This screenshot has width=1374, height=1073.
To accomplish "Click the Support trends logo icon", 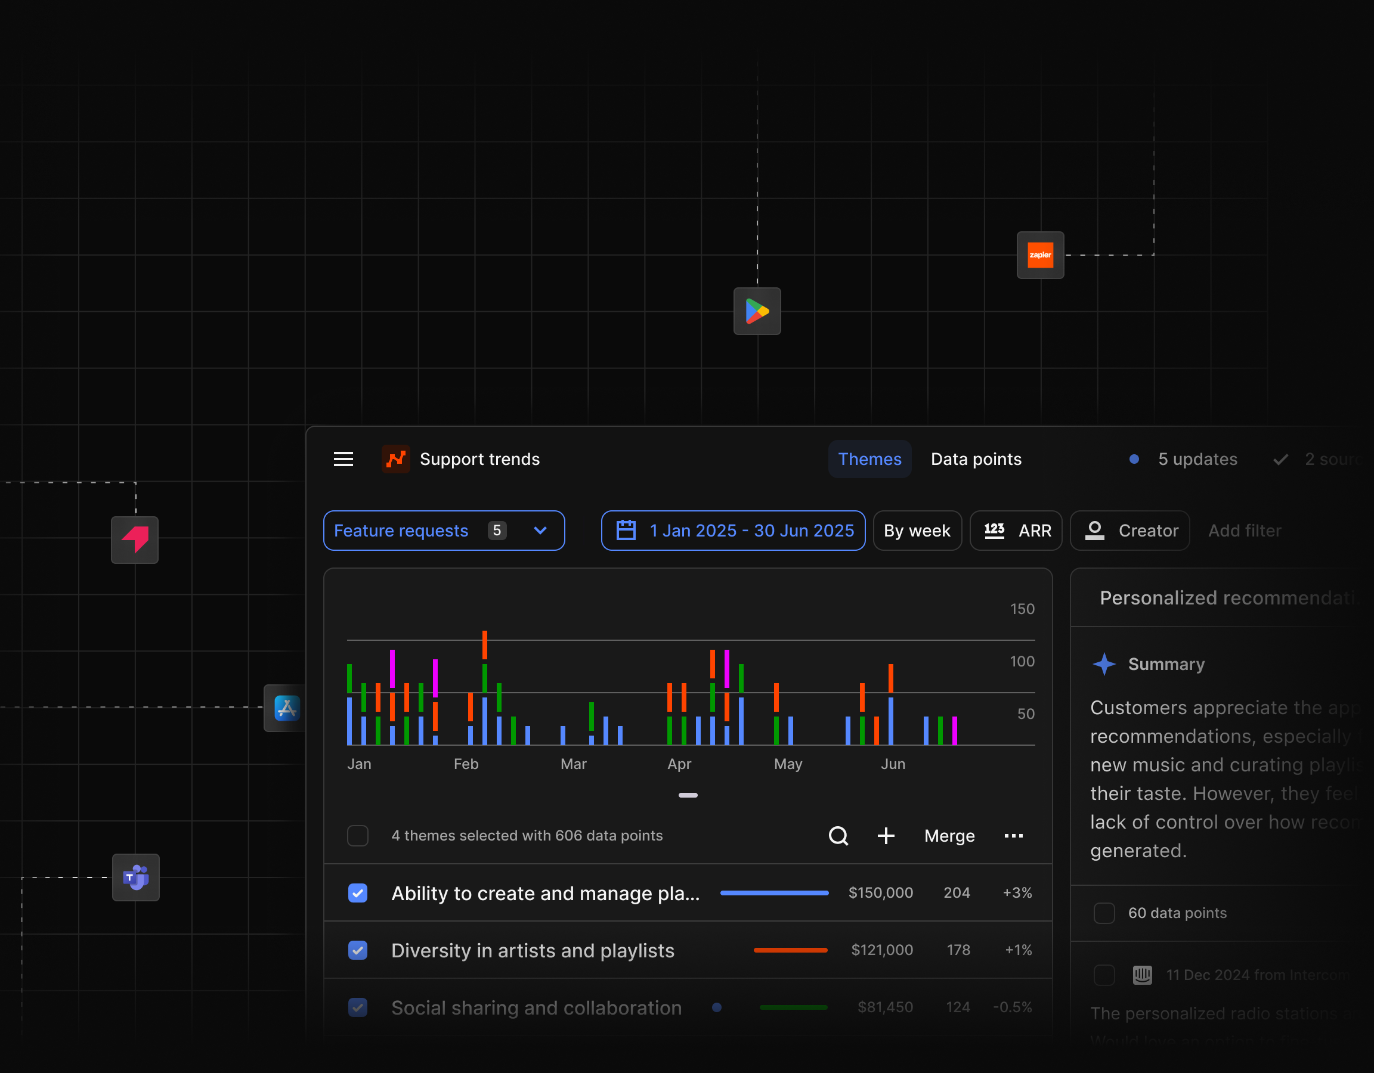I will [396, 459].
